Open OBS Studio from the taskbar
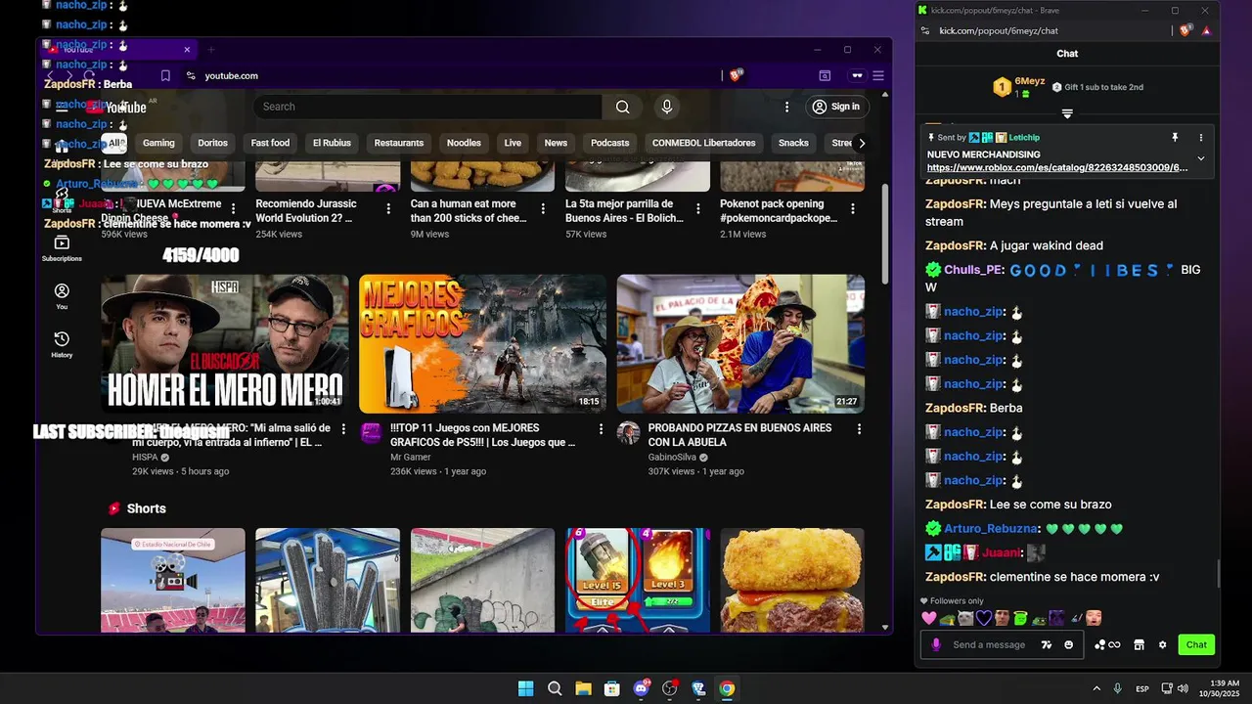This screenshot has width=1252, height=704. click(670, 688)
